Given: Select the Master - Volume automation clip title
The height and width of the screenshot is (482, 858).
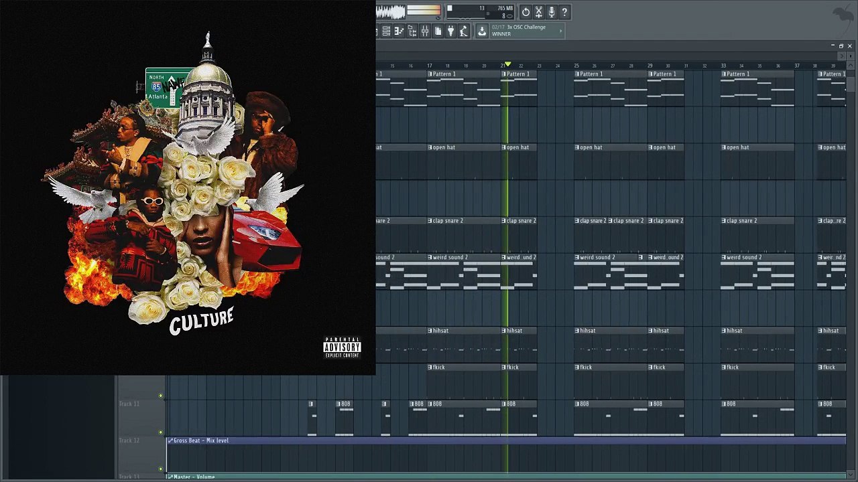Looking at the screenshot, I should tap(194, 477).
